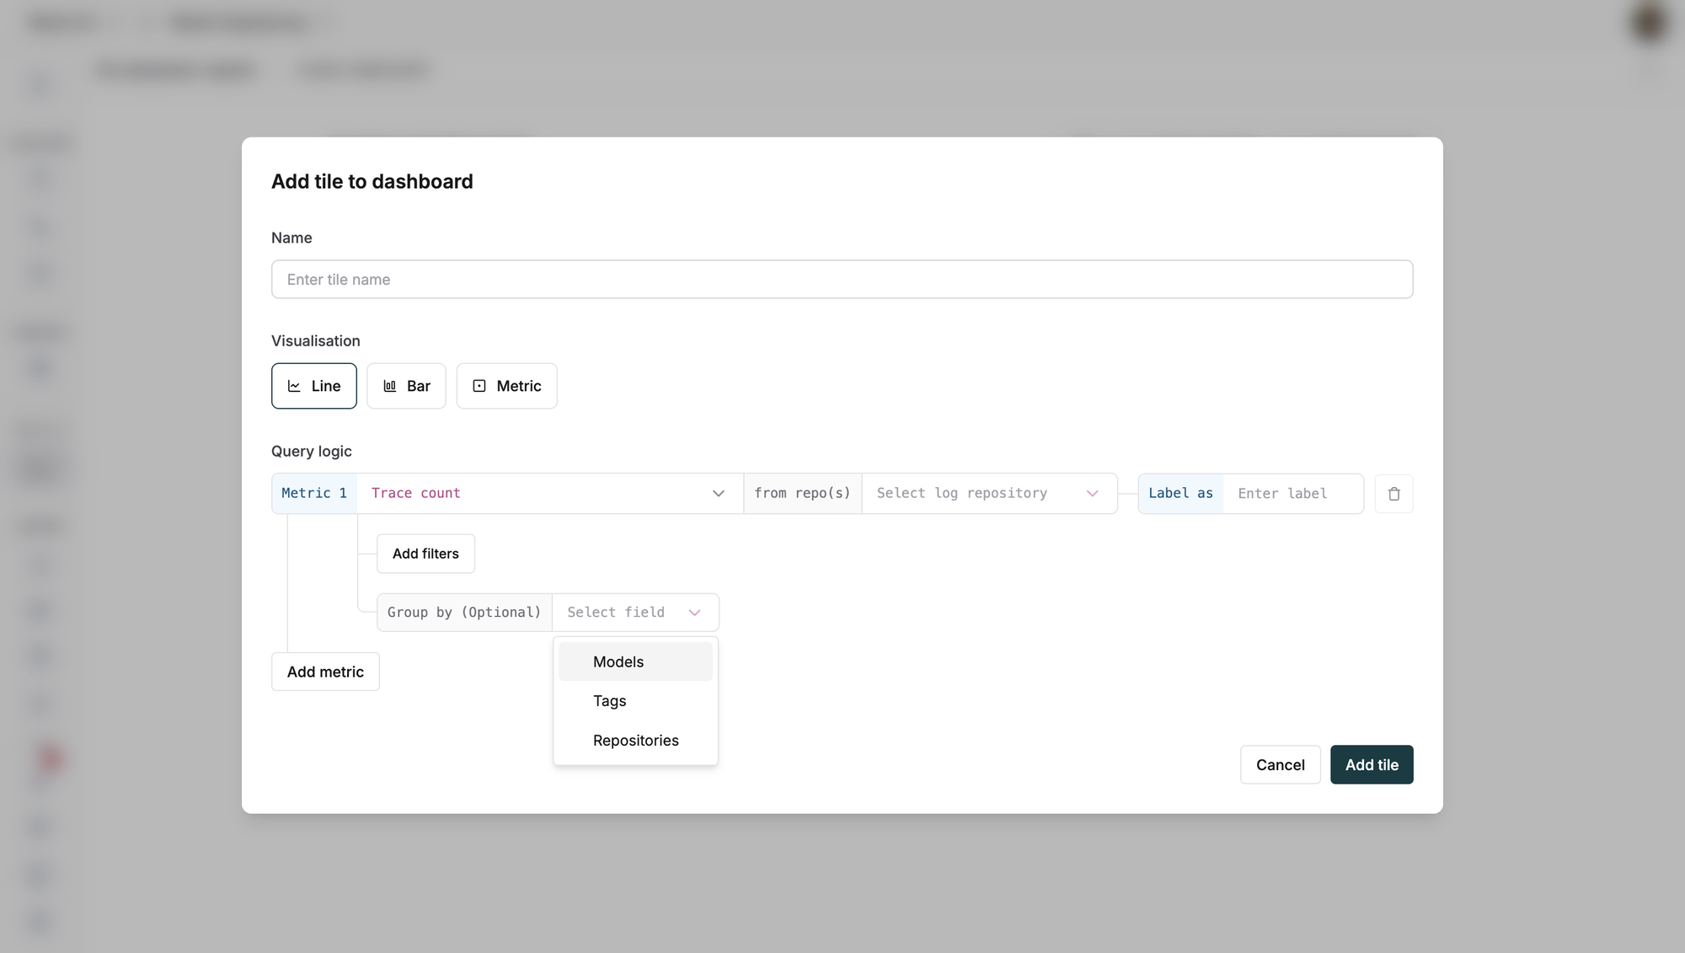Image resolution: width=1685 pixels, height=953 pixels.
Task: Click into the Enter label field
Action: point(1292,494)
